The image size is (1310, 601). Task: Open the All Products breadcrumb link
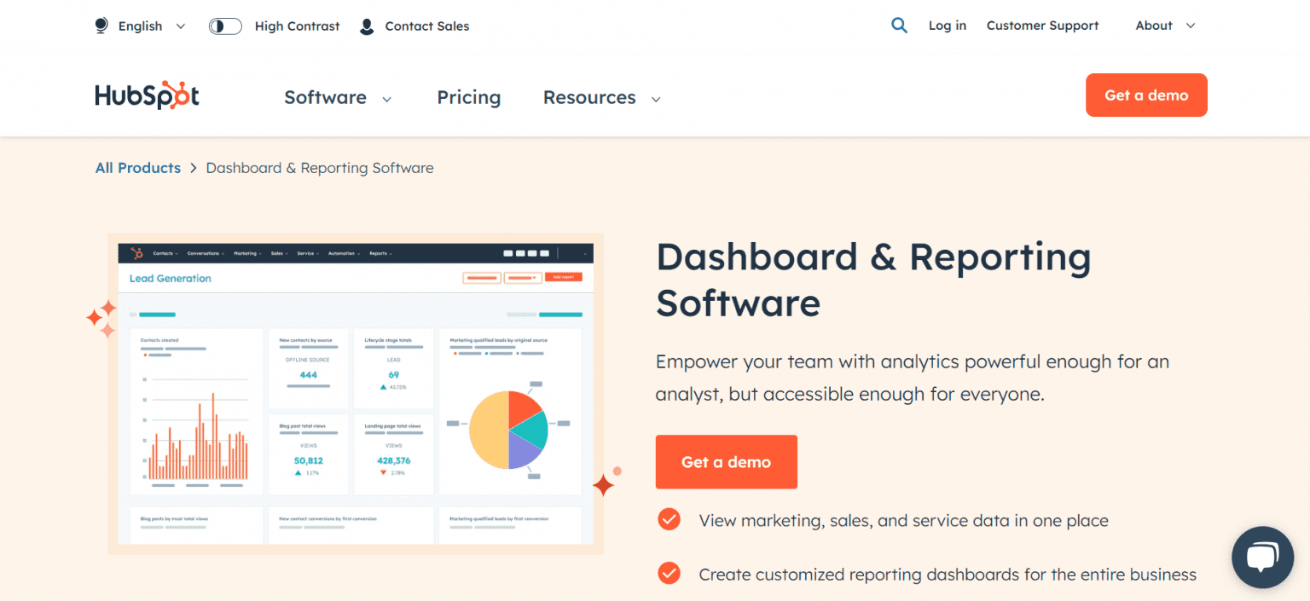(137, 168)
